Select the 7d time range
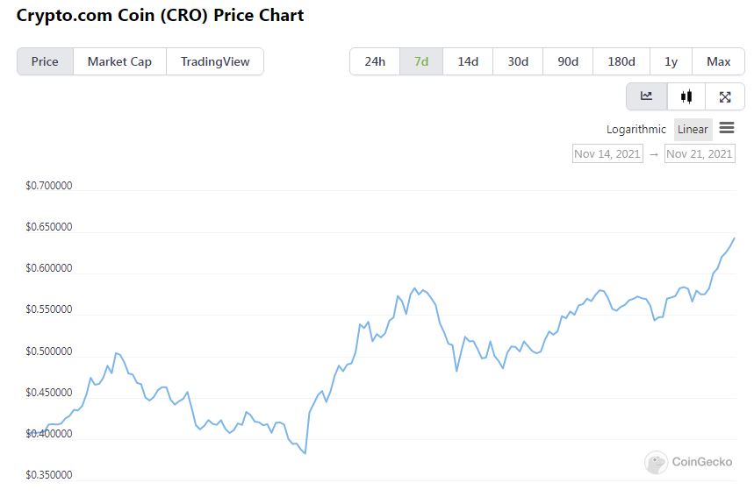Viewport: 754px width, 497px height. point(421,61)
